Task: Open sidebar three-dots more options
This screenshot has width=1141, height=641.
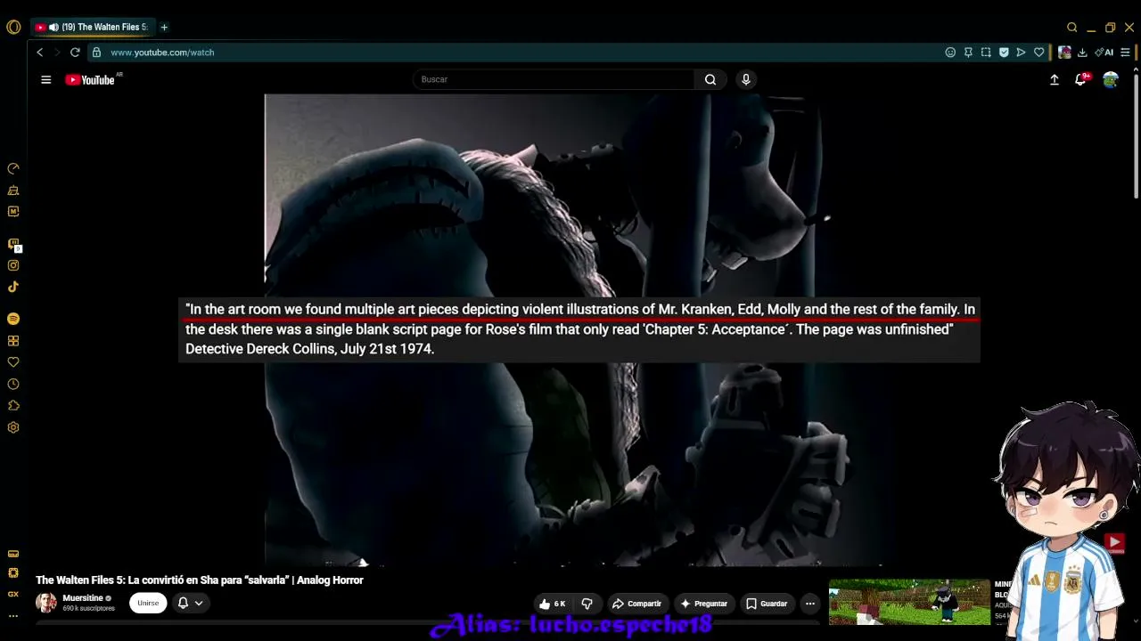Action: click(x=13, y=616)
